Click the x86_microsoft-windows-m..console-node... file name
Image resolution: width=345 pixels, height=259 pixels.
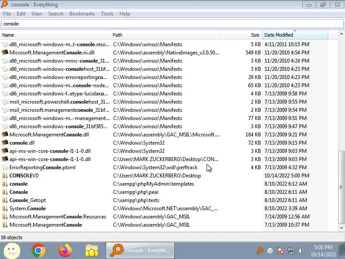(x=59, y=85)
